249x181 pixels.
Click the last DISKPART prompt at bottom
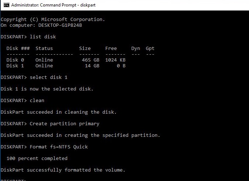pos(14,180)
